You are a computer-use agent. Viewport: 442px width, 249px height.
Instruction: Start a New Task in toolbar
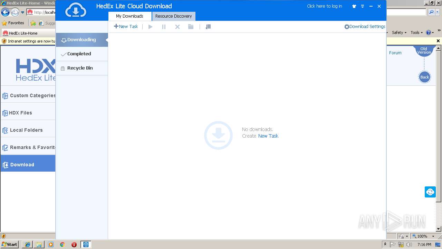coord(126,26)
